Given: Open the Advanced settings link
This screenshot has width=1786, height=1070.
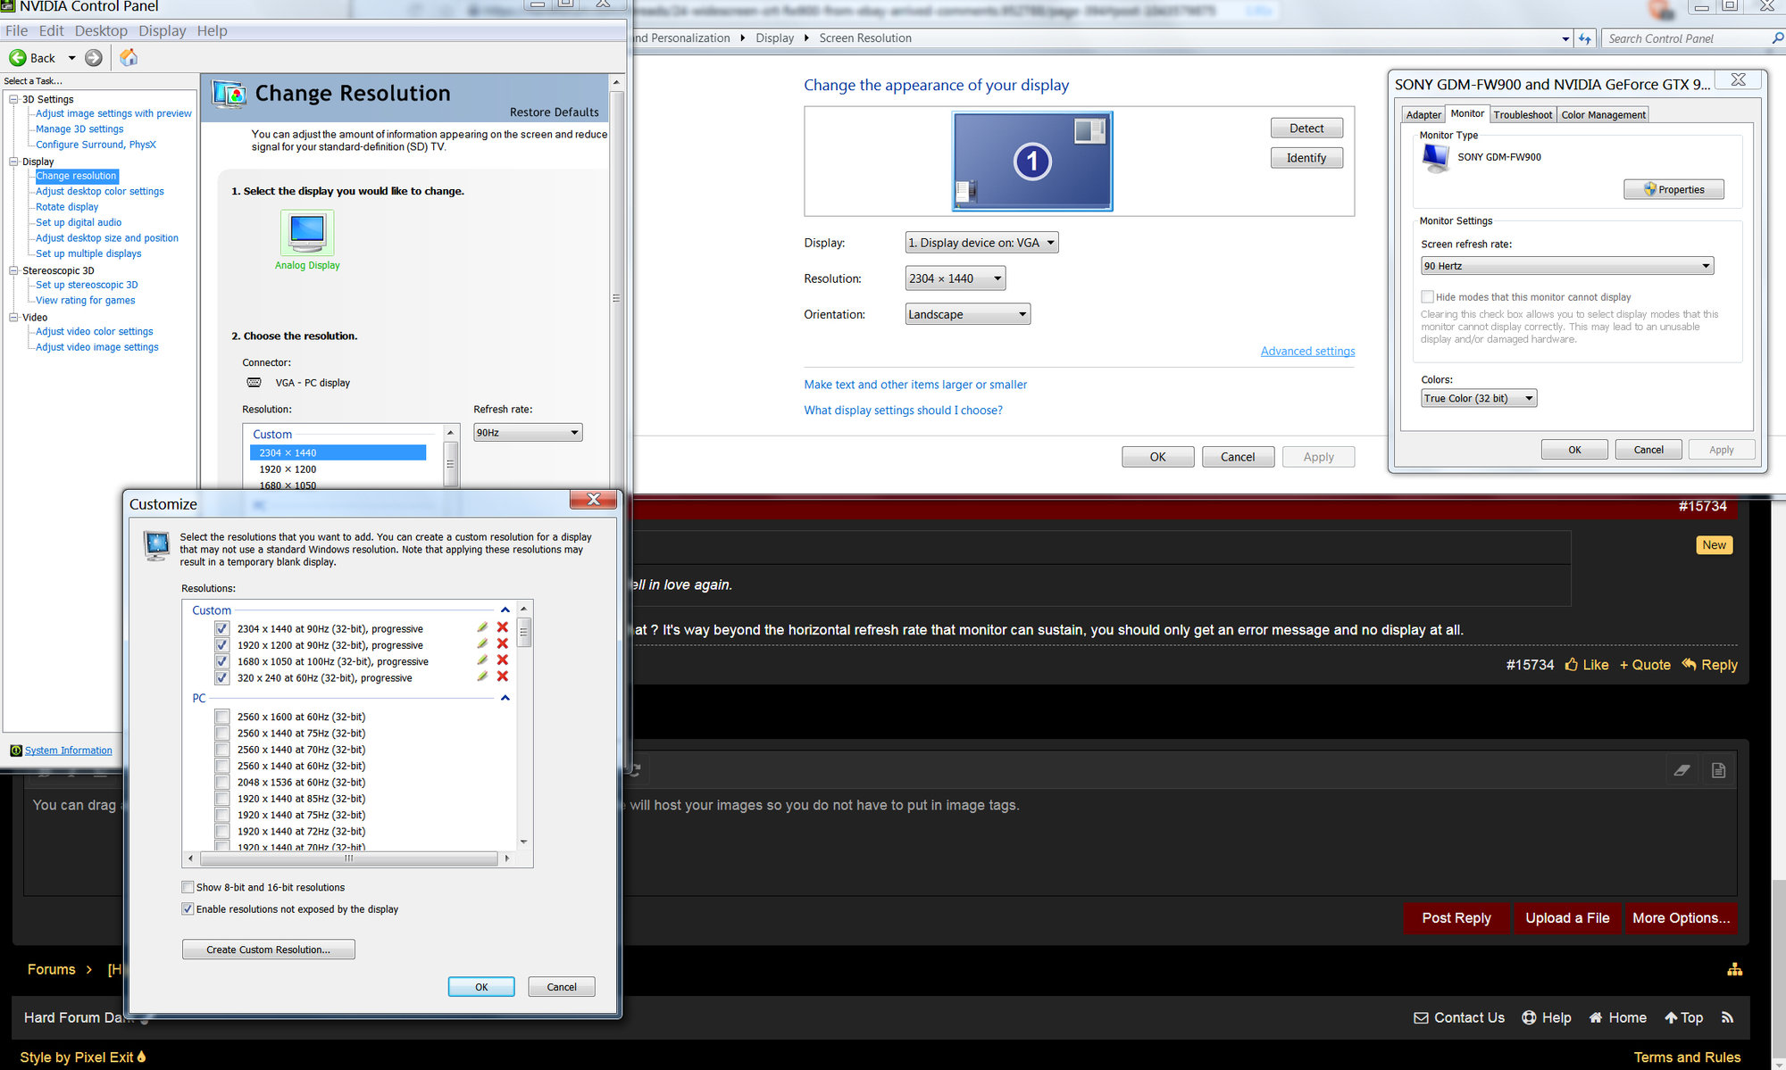Looking at the screenshot, I should 1307,352.
